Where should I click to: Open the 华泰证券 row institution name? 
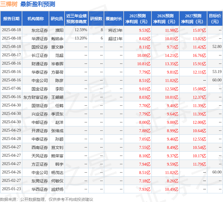click(40, 72)
